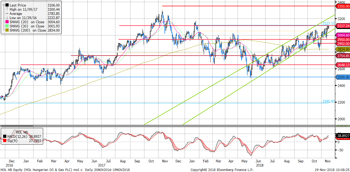The width and height of the screenshot is (350, 172).
Task: Click the 3300.44 high value
Action: tap(54, 9)
